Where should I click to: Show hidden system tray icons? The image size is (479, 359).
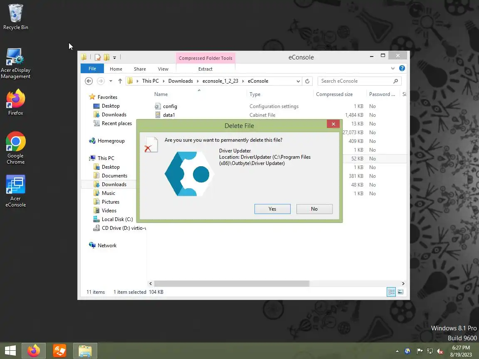pyautogui.click(x=397, y=351)
